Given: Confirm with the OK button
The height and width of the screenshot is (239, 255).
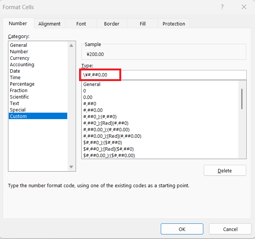Looking at the screenshot, I should click(182, 229).
